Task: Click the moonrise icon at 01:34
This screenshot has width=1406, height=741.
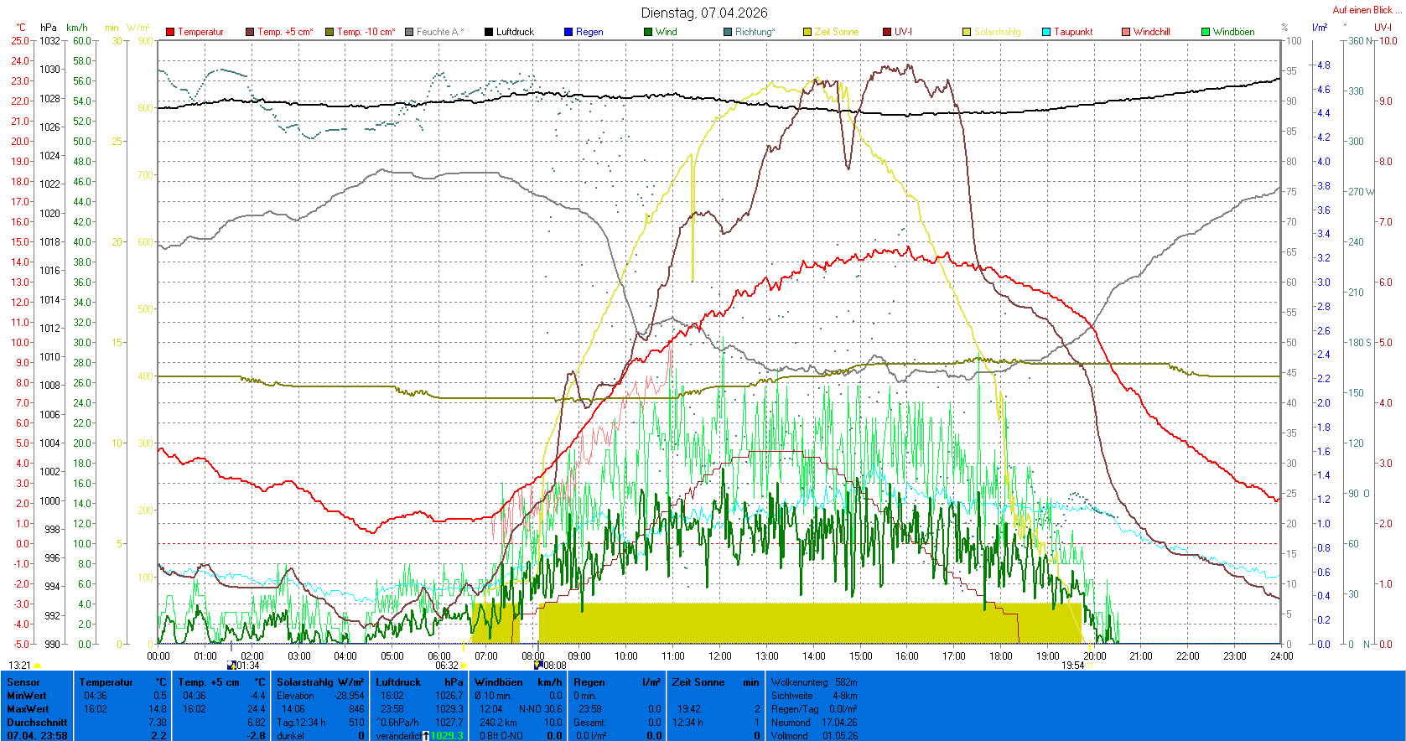Action: pyautogui.click(x=231, y=666)
